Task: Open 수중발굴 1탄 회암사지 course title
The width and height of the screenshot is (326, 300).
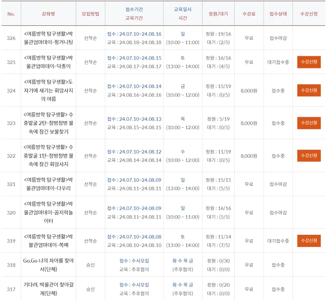Action: (x=48, y=156)
